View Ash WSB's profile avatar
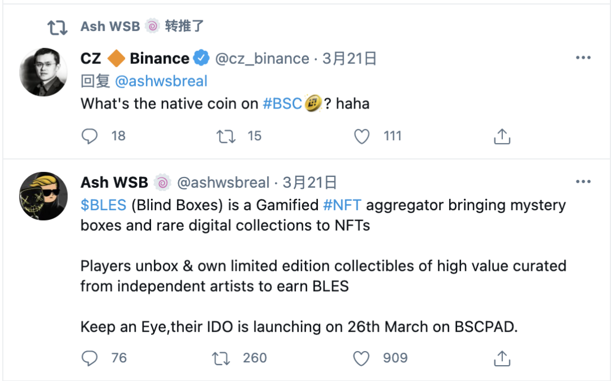This screenshot has width=611, height=381. tap(44, 196)
